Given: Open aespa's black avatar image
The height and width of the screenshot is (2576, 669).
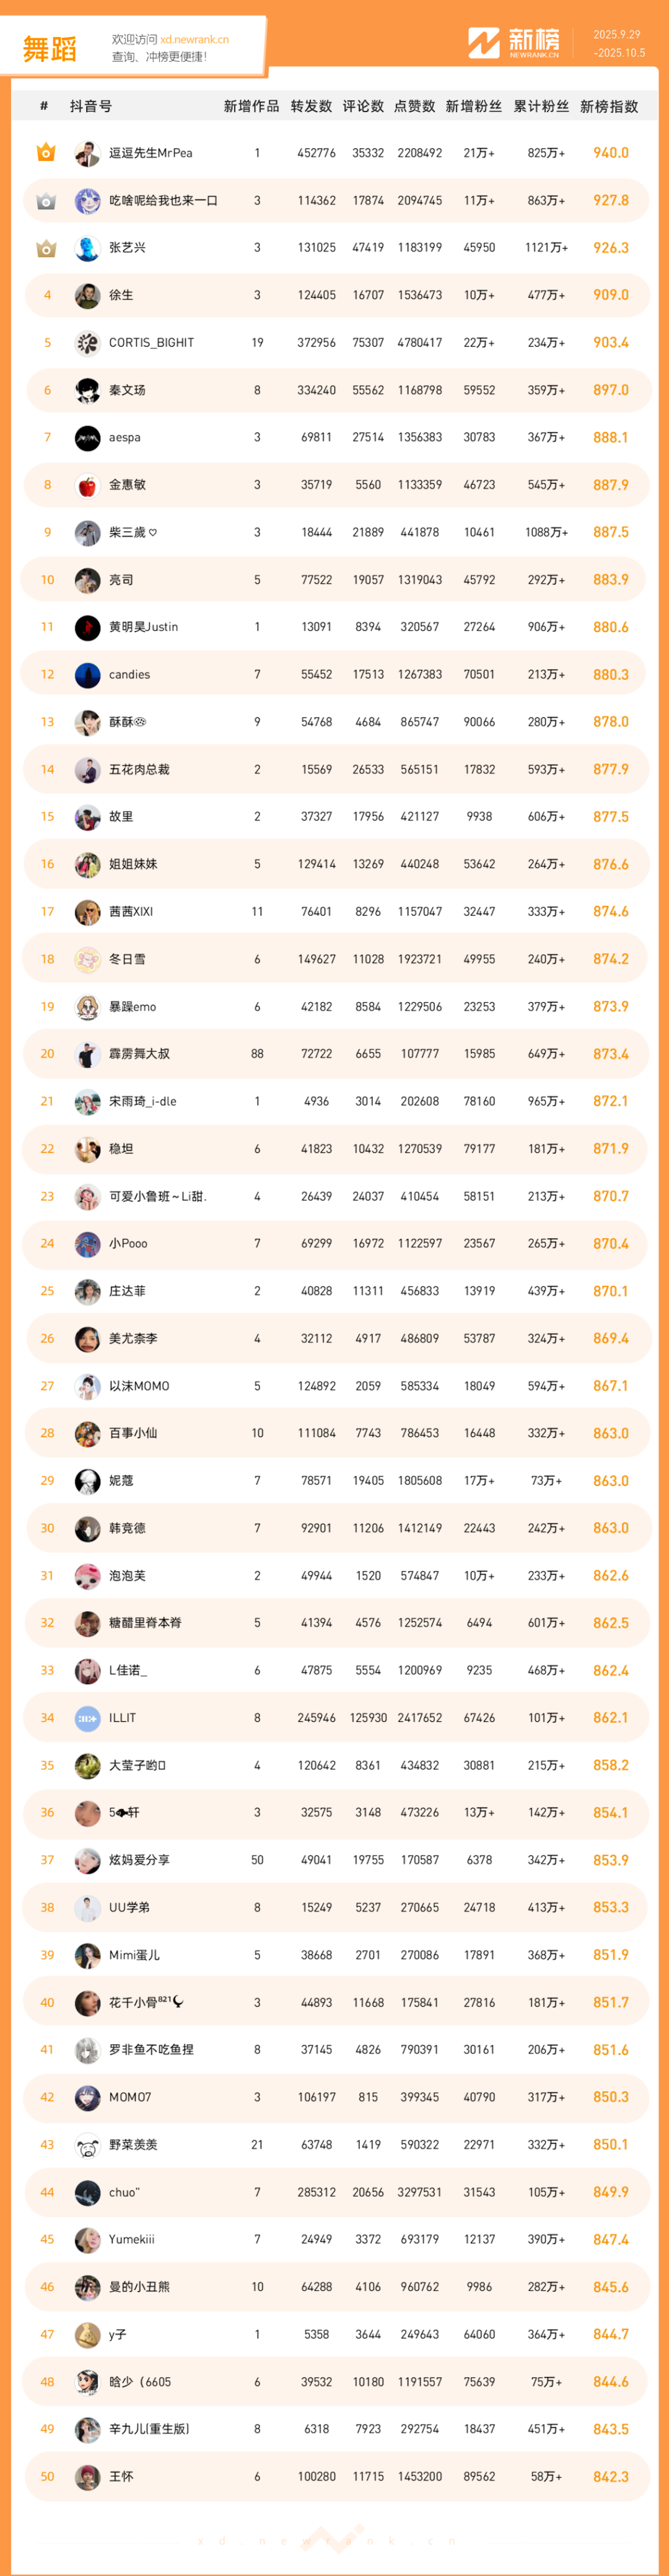Looking at the screenshot, I should [x=87, y=438].
